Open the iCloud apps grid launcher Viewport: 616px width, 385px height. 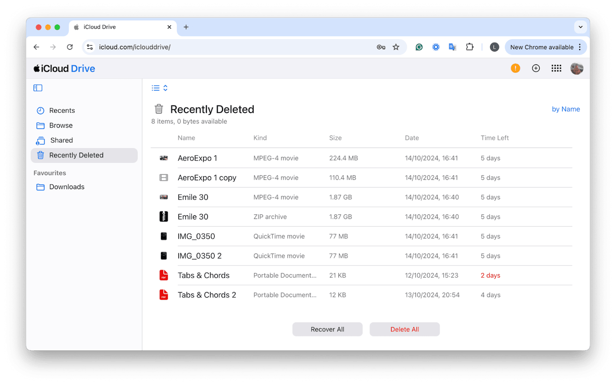(x=556, y=68)
